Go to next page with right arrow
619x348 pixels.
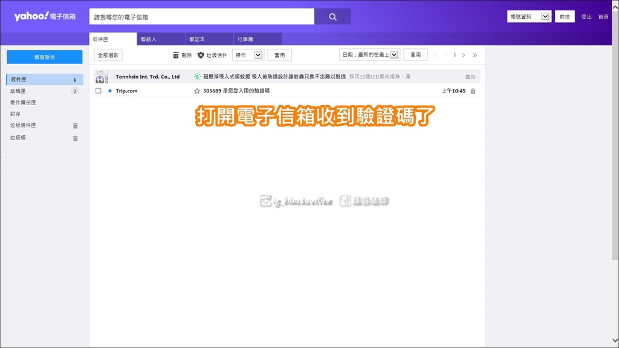(464, 54)
